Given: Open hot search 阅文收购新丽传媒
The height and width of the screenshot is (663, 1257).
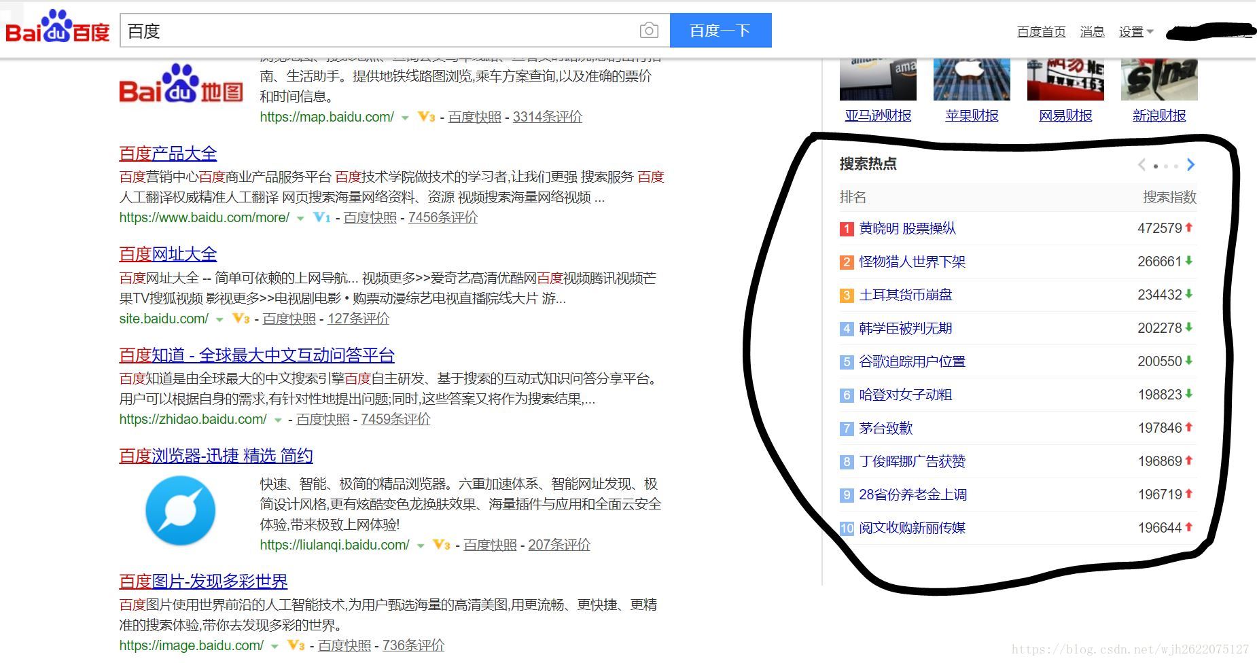Looking at the screenshot, I should click(x=912, y=528).
